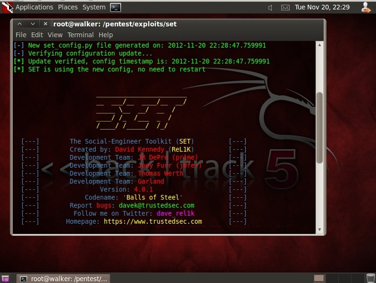Click 'New set_config.py file generated' line
376x283 pixels.
click(x=140, y=45)
